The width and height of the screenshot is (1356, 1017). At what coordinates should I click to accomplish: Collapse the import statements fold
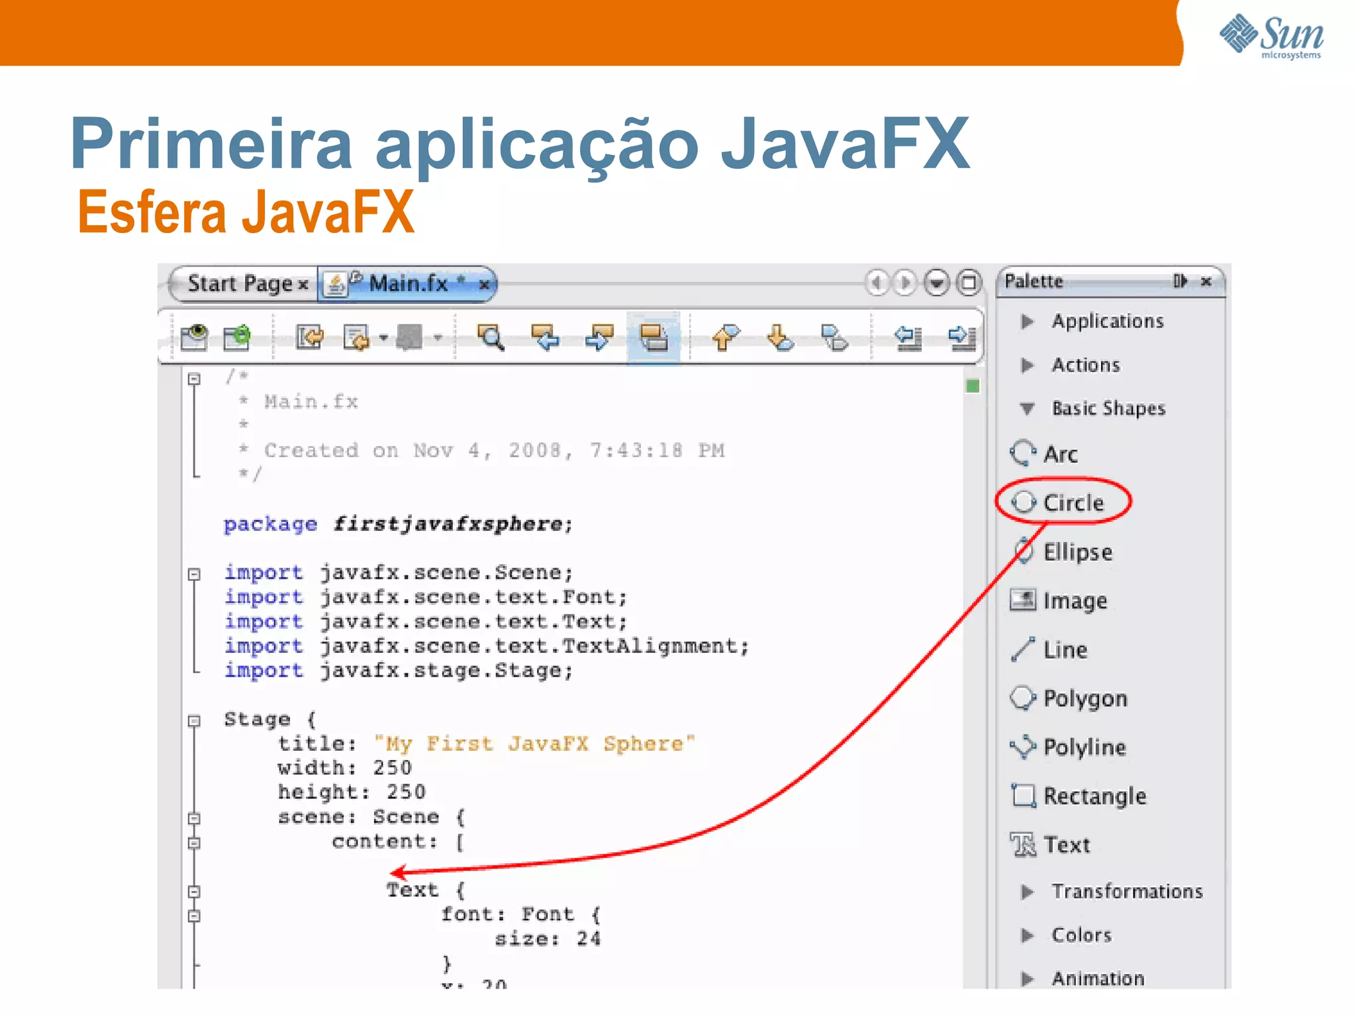pyautogui.click(x=194, y=574)
